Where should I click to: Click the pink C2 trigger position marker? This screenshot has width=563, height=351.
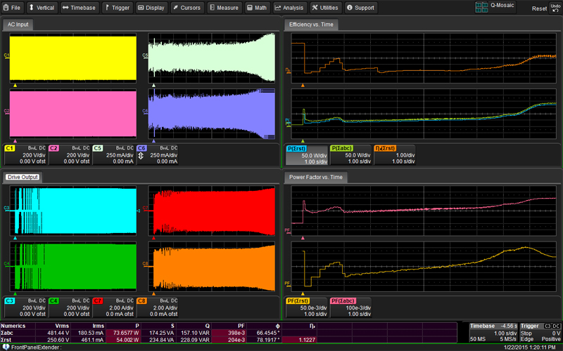click(15, 141)
